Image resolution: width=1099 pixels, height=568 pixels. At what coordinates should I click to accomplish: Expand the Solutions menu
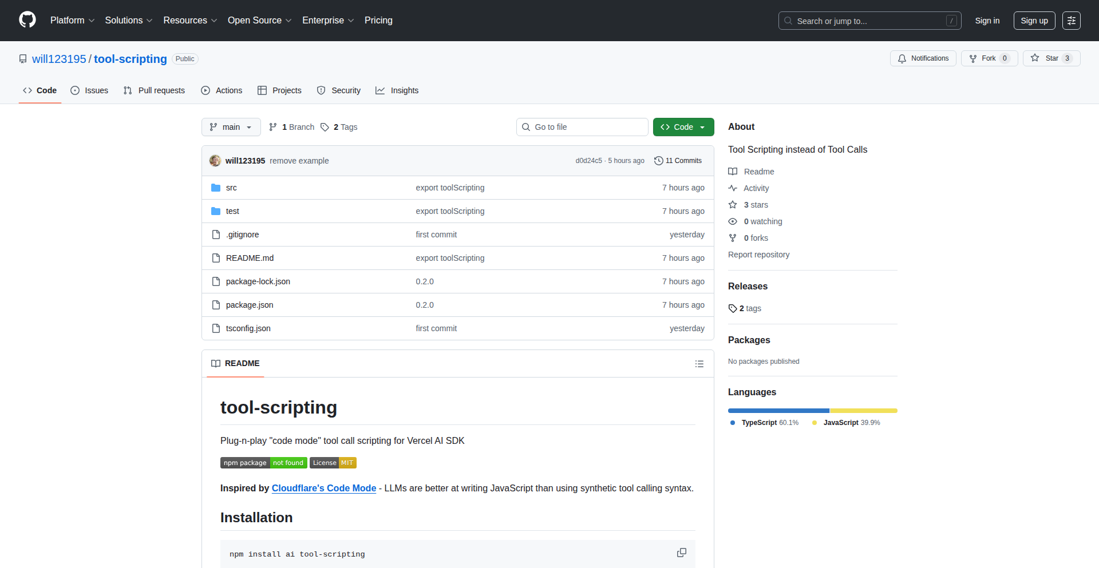pos(129,20)
